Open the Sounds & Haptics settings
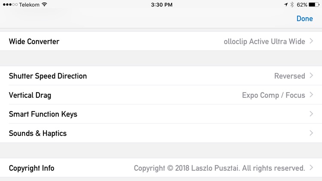Viewport: 322px width, 181px height. 161,133
